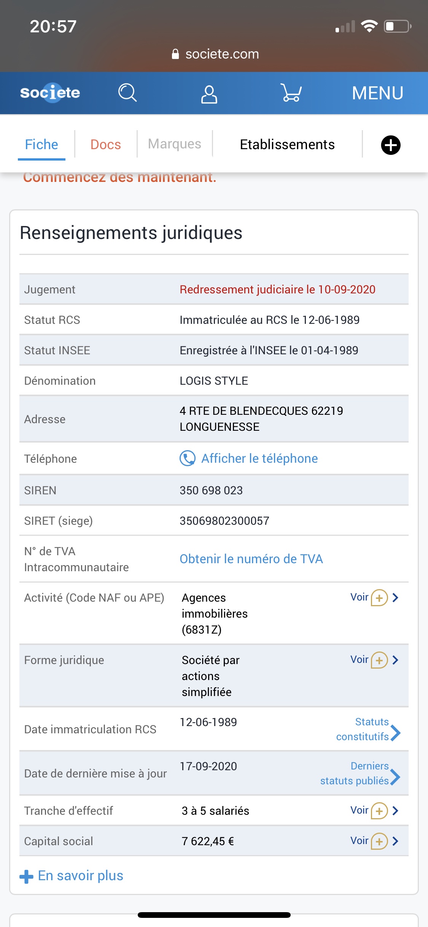This screenshot has width=428, height=927.
Task: Expand En savoir plus section
Action: coord(72,876)
